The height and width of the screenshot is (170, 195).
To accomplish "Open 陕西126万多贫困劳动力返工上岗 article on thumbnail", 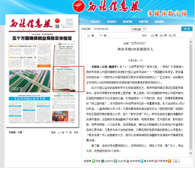I will (x=23, y=46).
